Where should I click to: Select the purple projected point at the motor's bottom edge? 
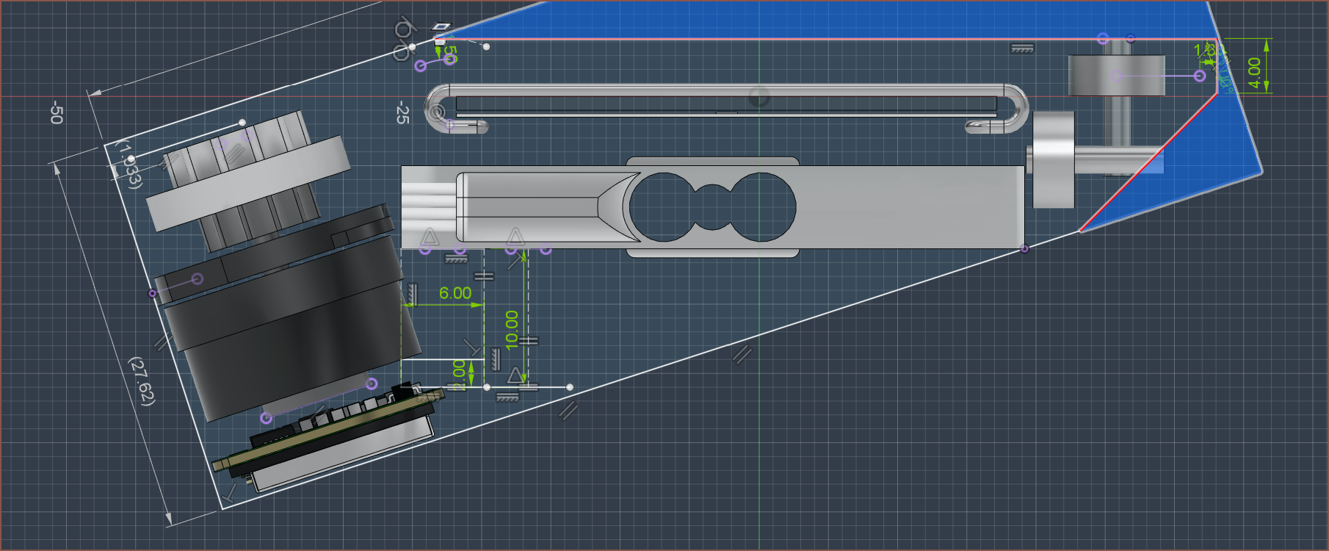[267, 418]
